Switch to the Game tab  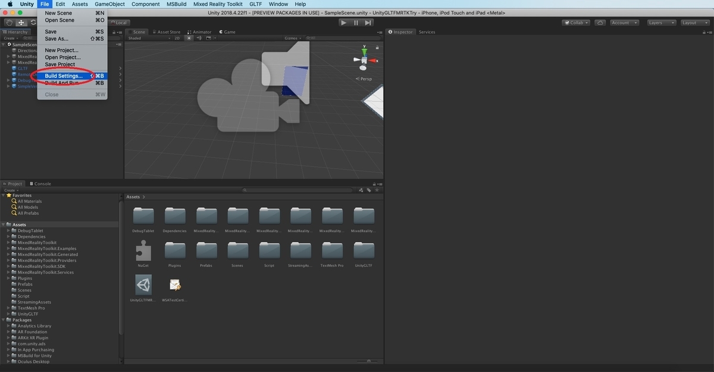click(x=227, y=32)
